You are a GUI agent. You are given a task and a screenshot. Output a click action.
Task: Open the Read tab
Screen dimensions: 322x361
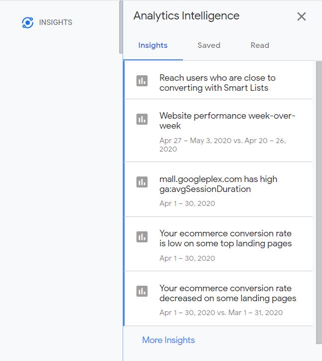tap(260, 45)
